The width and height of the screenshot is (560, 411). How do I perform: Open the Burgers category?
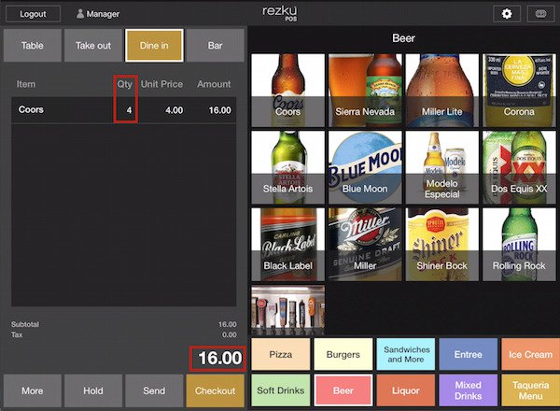343,354
